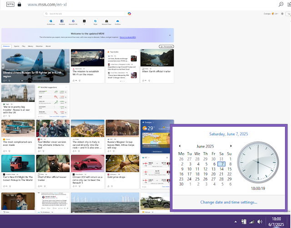The height and width of the screenshot is (228, 291).
Task: Expand last watchlist stock row chevron
Action: click(x=66, y=112)
